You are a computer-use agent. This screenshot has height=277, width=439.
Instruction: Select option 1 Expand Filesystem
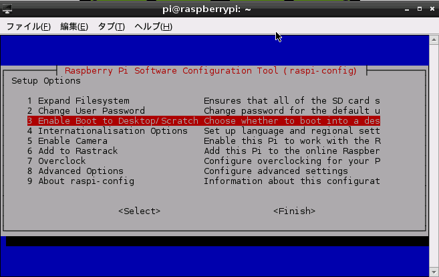click(78, 100)
